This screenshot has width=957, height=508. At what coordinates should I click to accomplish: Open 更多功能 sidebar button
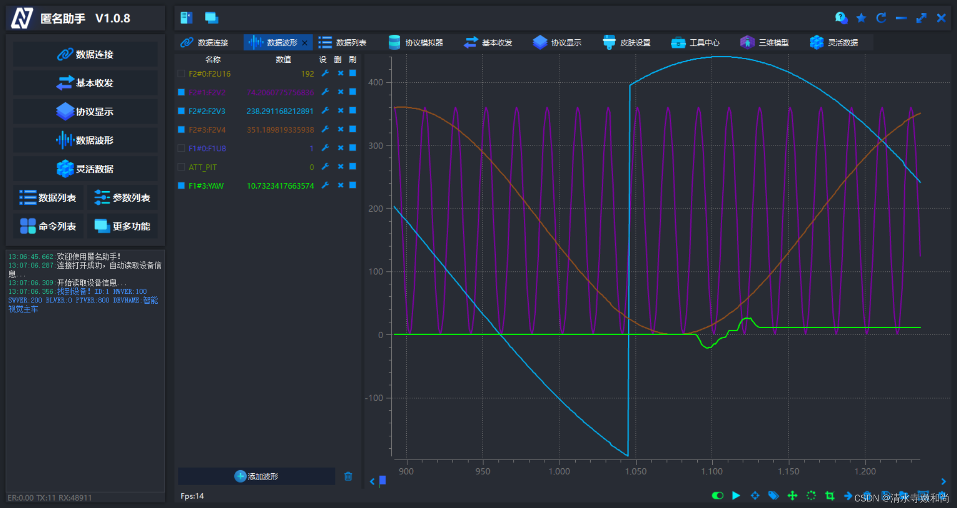[122, 226]
